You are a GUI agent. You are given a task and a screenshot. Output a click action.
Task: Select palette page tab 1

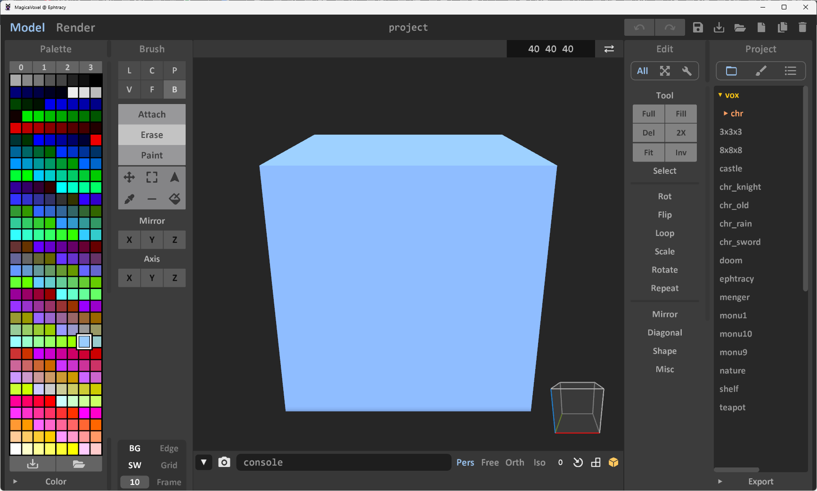tap(44, 67)
